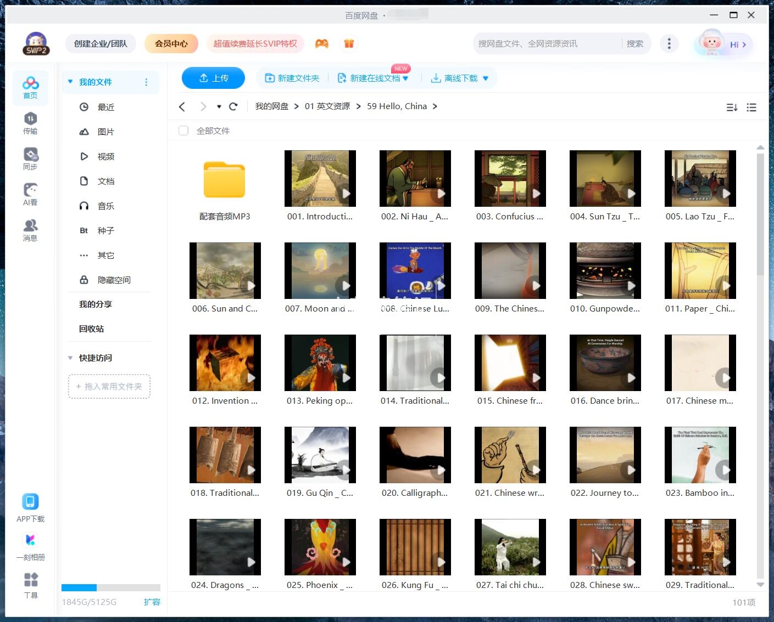Select the 图片 category filter

104,132
